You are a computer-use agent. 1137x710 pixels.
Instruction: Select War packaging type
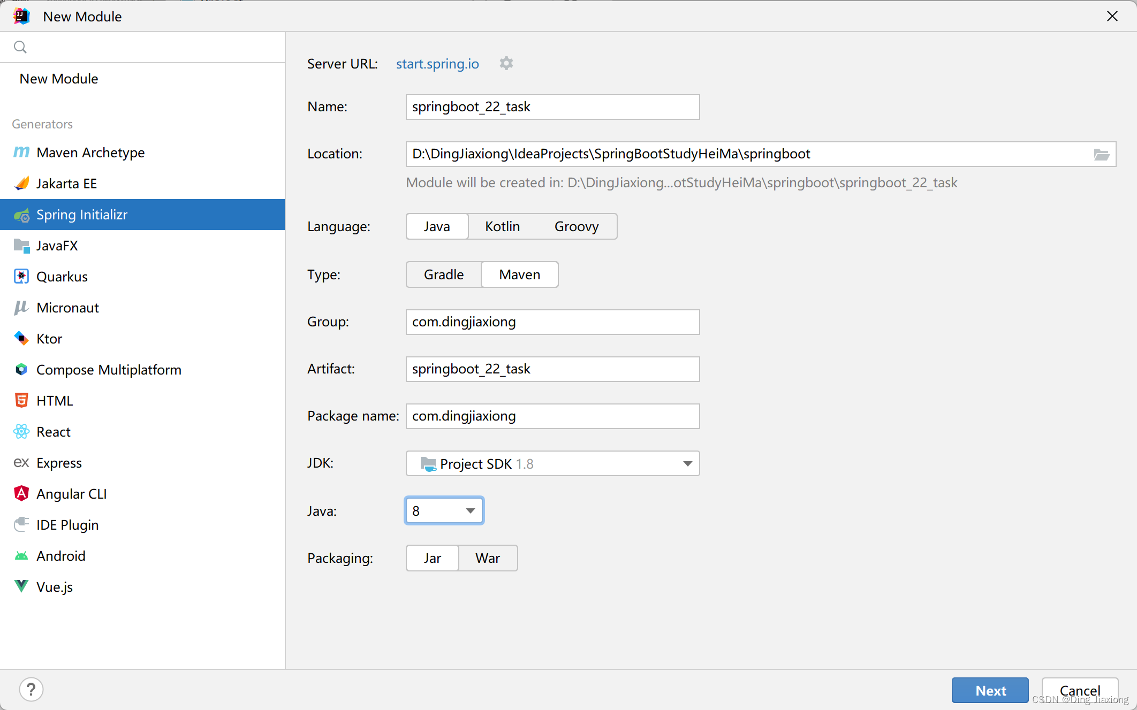pos(488,558)
